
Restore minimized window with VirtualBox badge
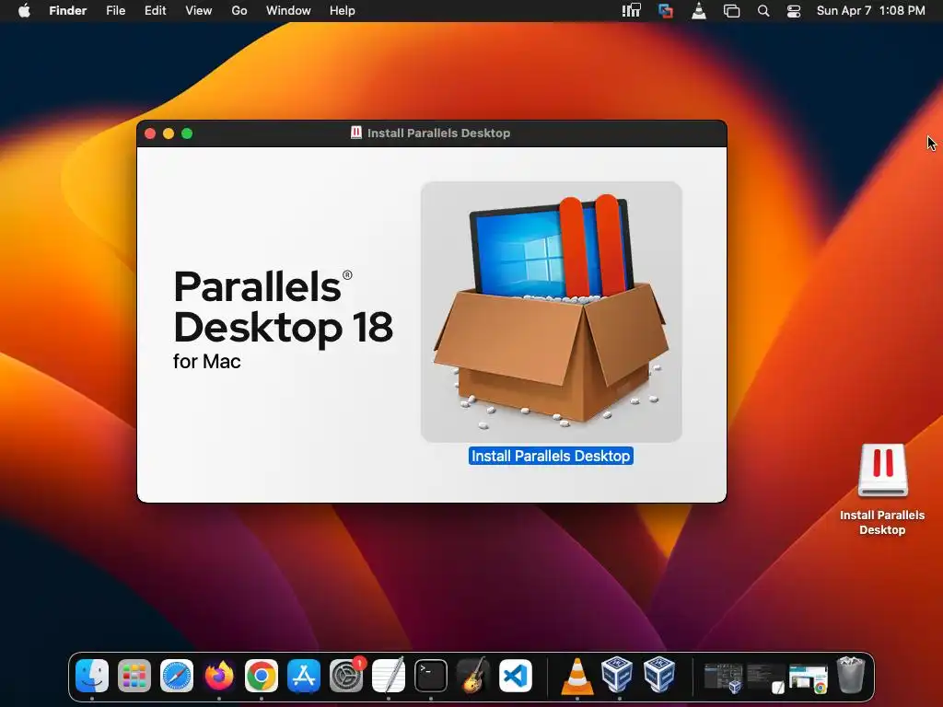[724, 678]
